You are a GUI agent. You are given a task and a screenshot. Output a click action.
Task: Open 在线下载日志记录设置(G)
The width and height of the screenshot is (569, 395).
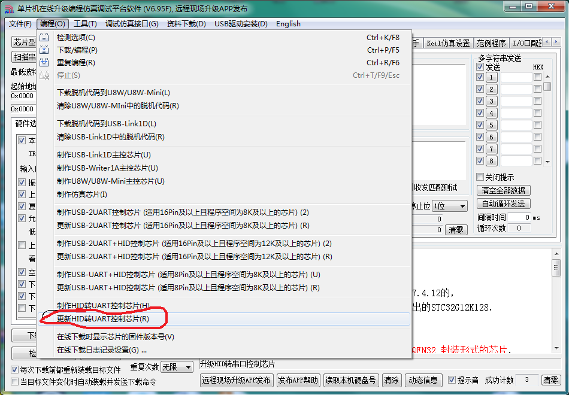(224, 350)
